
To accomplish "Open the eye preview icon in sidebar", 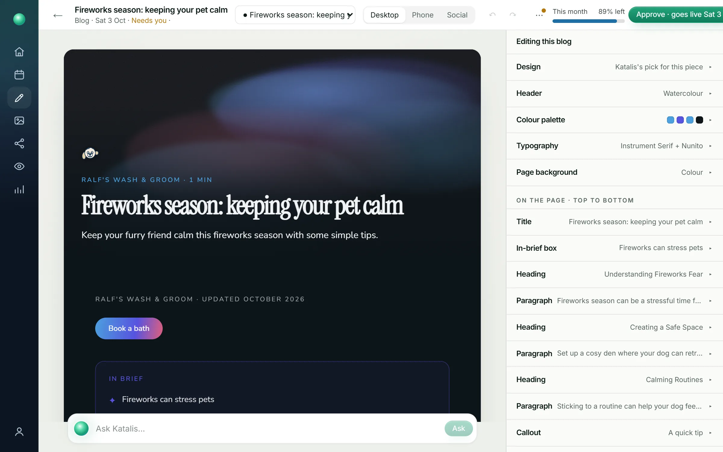I will click(x=19, y=166).
